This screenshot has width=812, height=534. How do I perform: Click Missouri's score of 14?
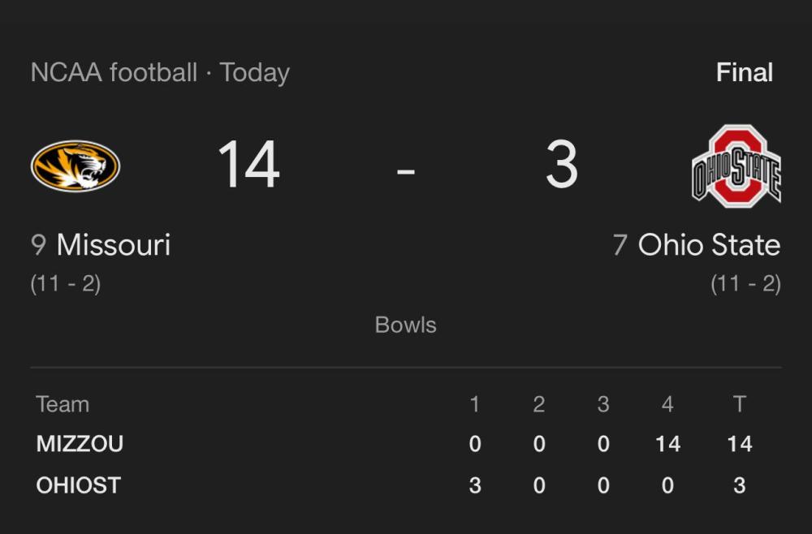249,165
